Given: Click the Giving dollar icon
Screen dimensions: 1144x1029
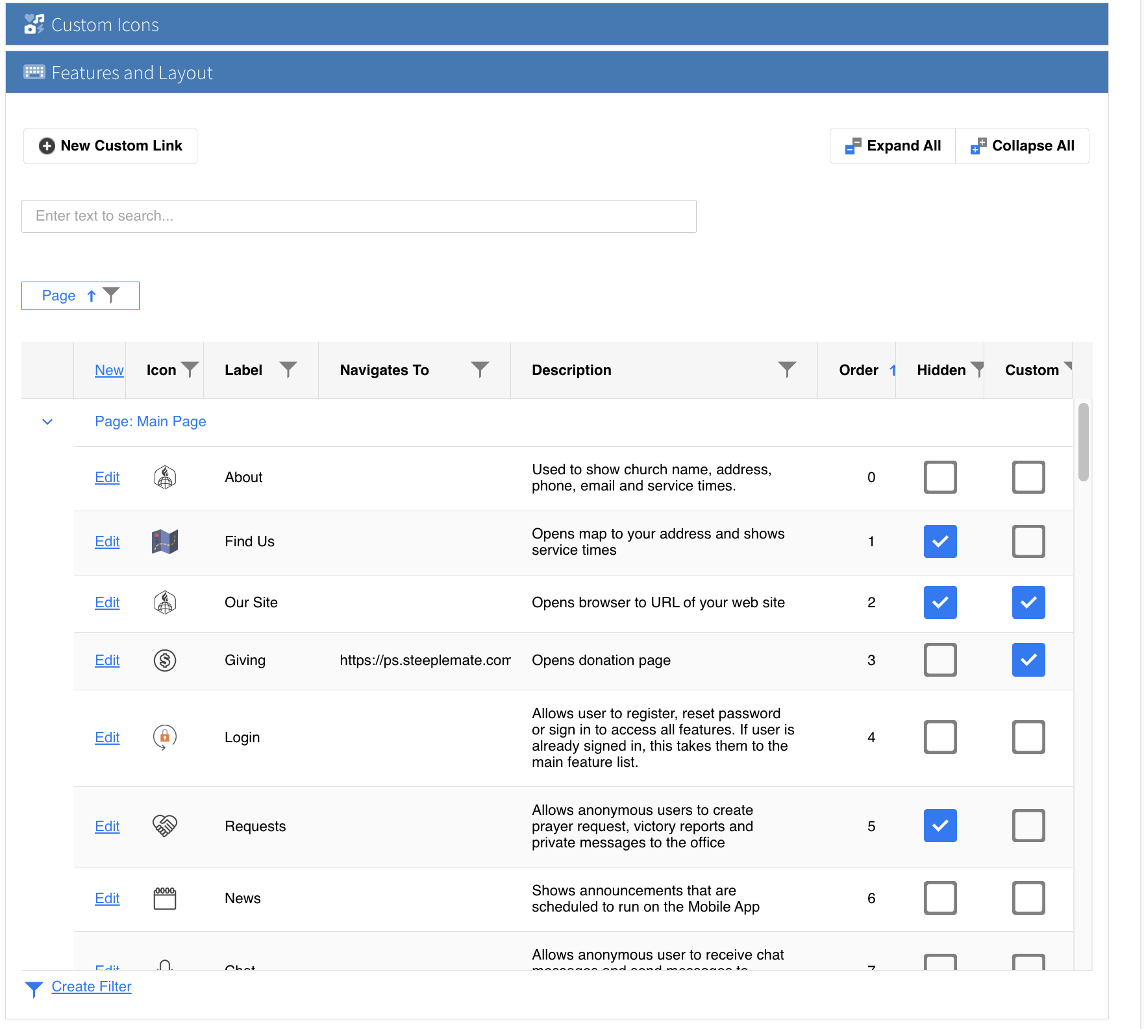Looking at the screenshot, I should [x=165, y=660].
